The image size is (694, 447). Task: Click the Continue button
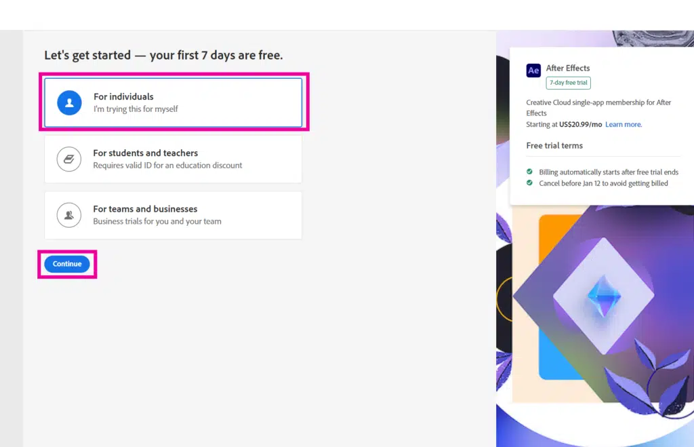point(66,264)
